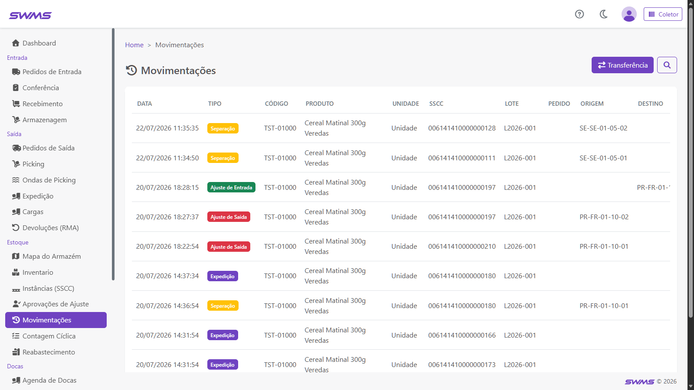Click the Cargas loading icon
The width and height of the screenshot is (694, 390).
point(16,212)
